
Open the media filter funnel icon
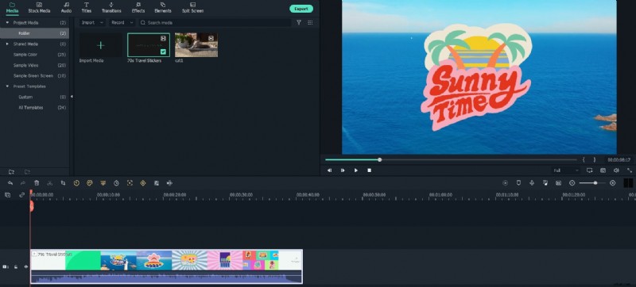pyautogui.click(x=299, y=23)
